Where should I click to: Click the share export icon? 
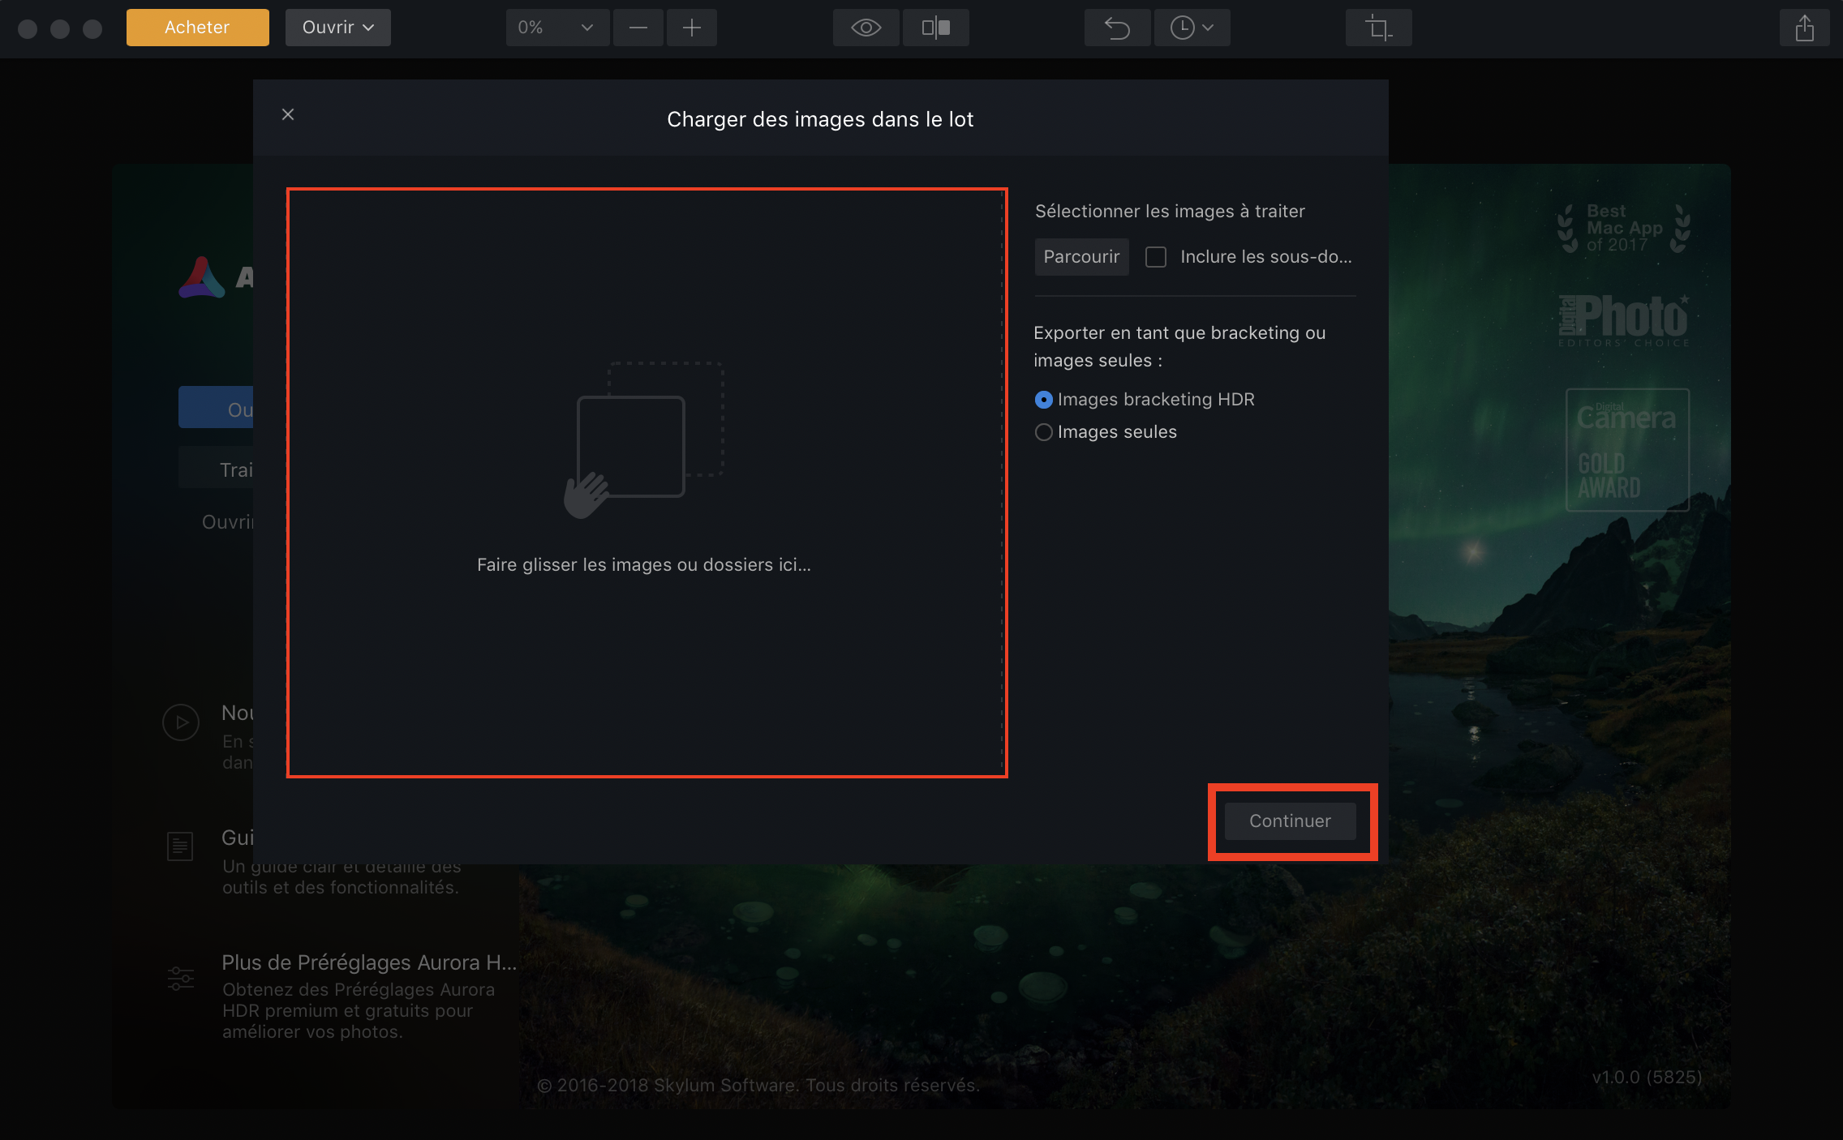[x=1804, y=28]
